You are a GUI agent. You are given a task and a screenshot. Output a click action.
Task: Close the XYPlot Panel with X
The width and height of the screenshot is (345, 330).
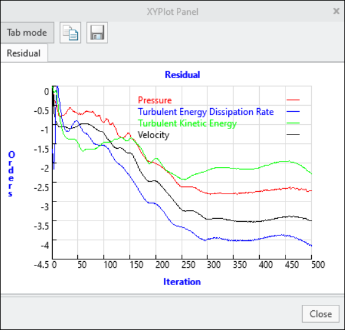336,11
